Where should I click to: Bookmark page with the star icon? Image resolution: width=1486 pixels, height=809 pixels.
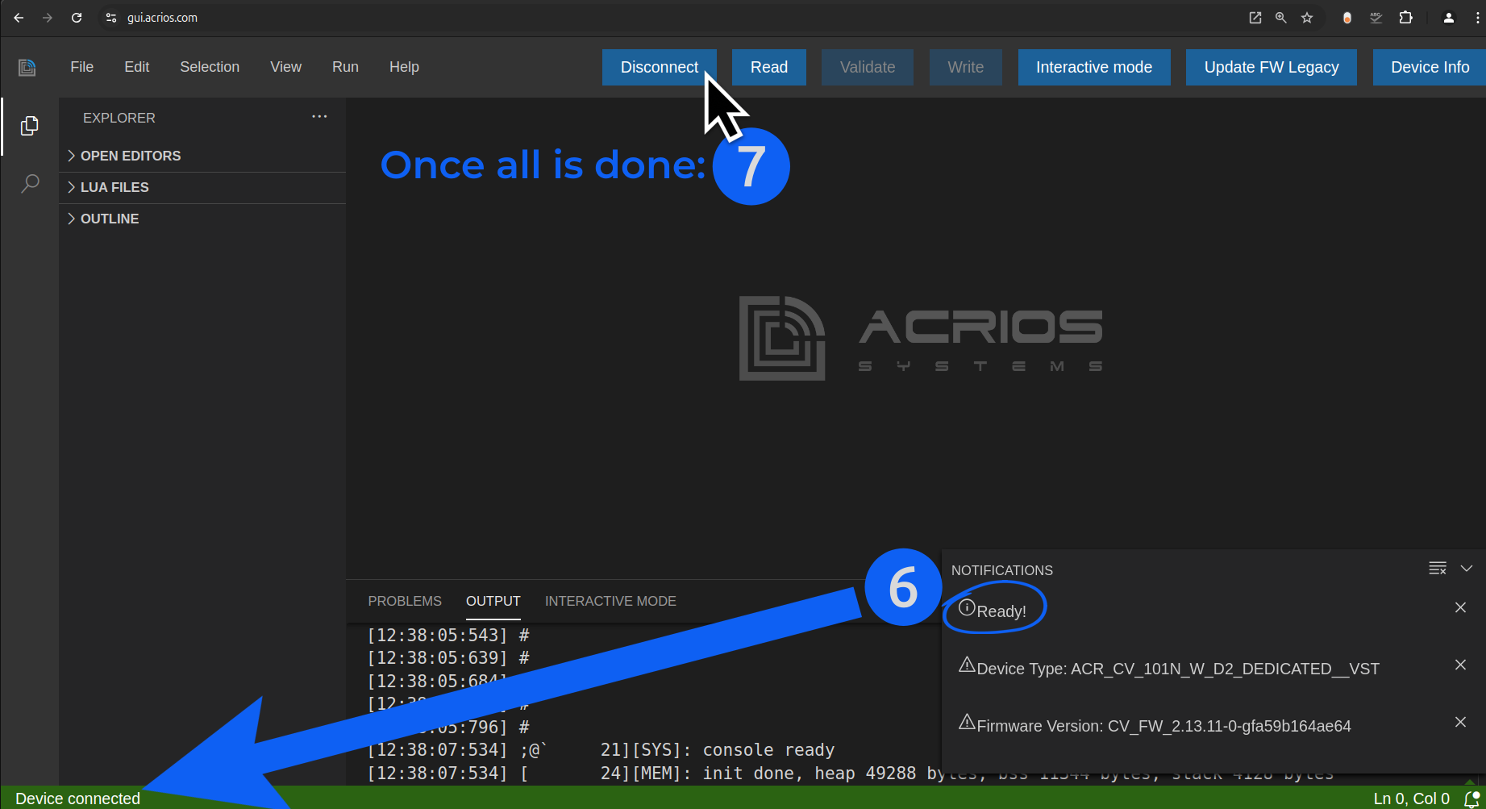click(x=1307, y=18)
